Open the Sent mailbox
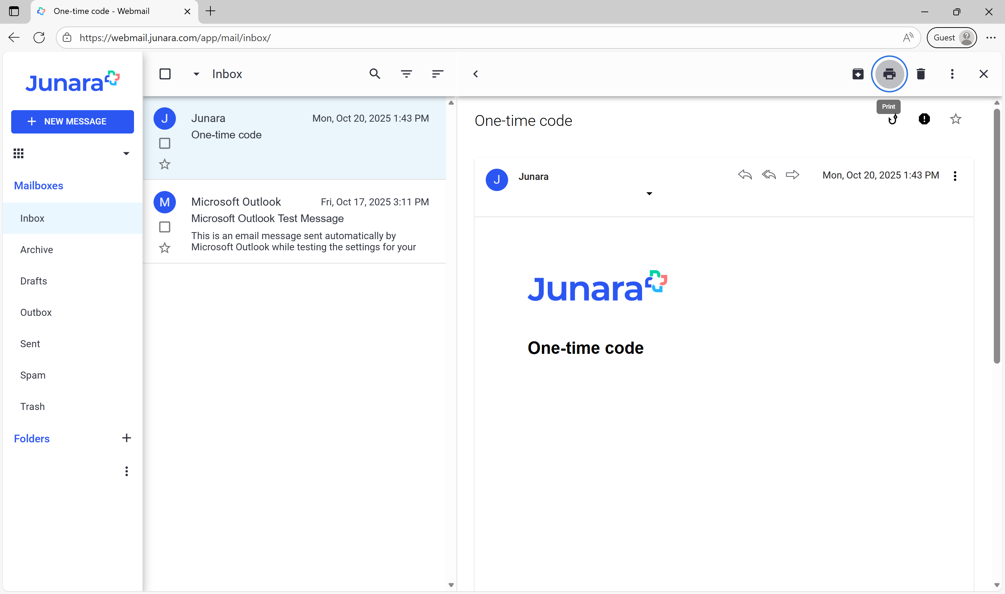Image resolution: width=1005 pixels, height=594 pixels. click(73, 344)
